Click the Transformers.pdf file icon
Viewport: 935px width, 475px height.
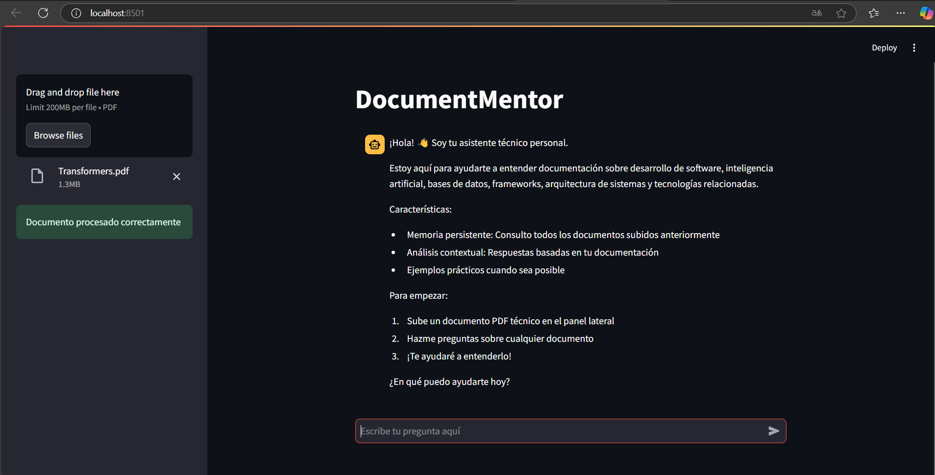(37, 176)
